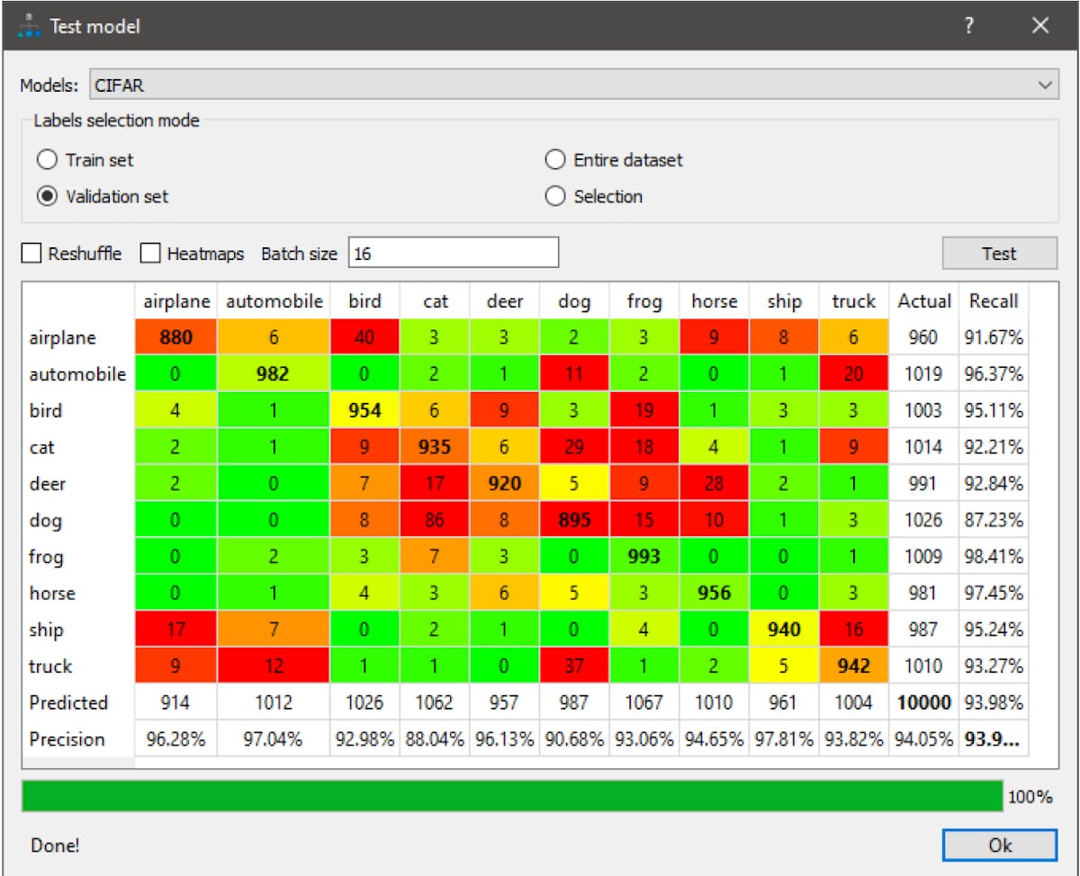Enable the Reshuffle checkbox

click(32, 253)
